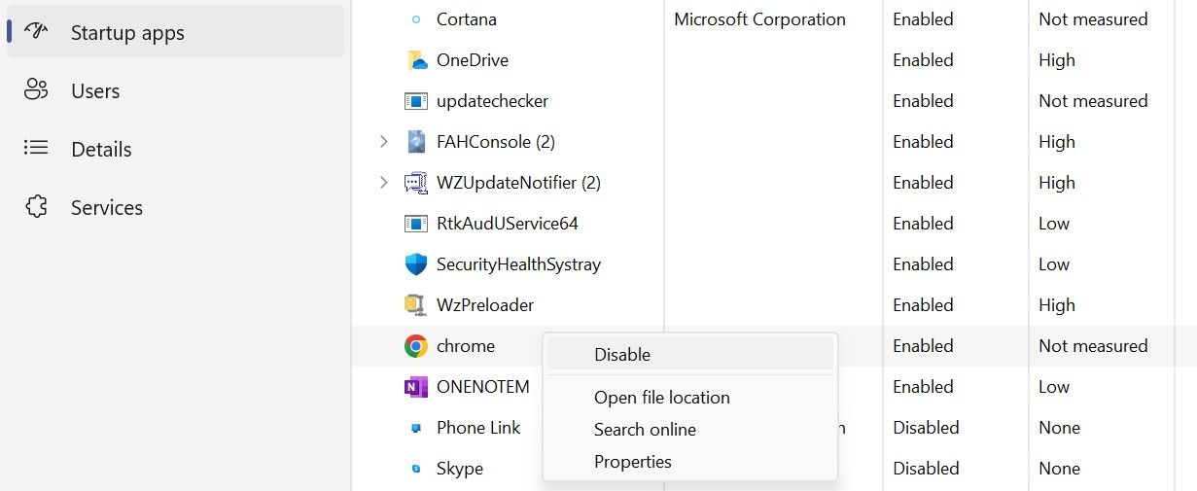The height and width of the screenshot is (491, 1197).
Task: Click the OneDrive cloud icon
Action: coord(416,60)
